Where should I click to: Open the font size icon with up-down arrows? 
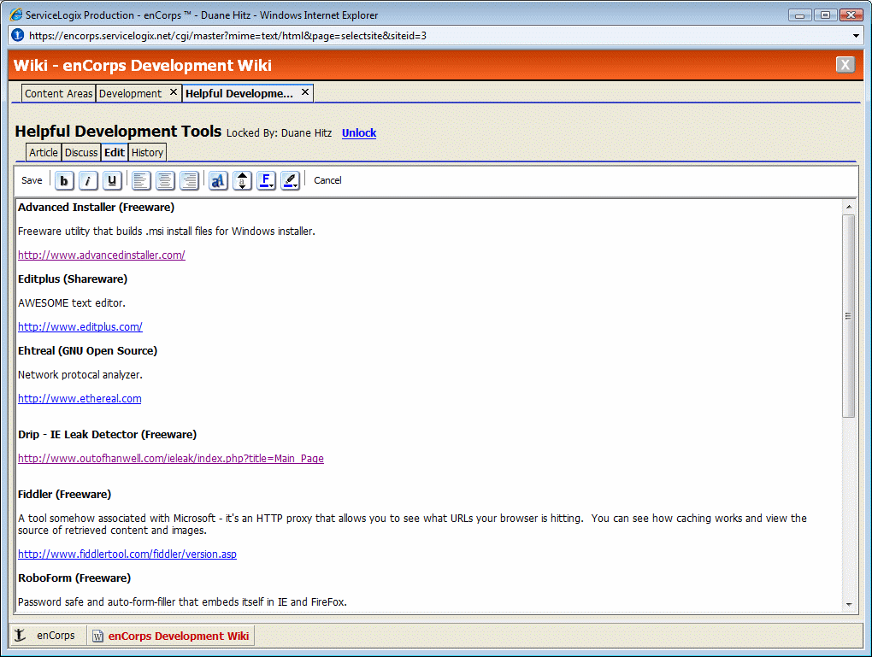pos(242,180)
